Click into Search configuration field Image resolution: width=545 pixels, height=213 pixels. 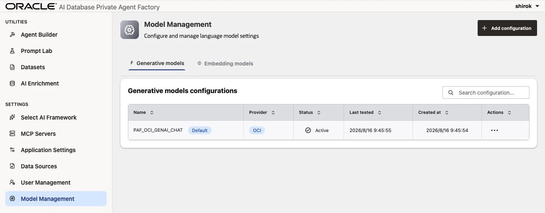(486, 92)
